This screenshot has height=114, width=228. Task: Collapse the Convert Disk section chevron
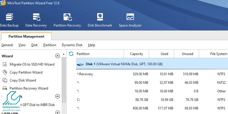pos(58,96)
